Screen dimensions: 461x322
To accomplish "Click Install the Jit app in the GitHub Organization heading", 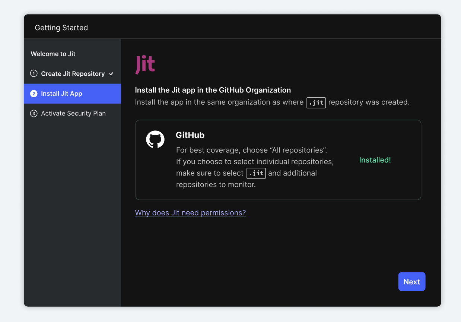I will [x=213, y=90].
